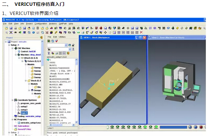
Task: Collapse the Coordinate Systems tree node
Action: (12, 100)
